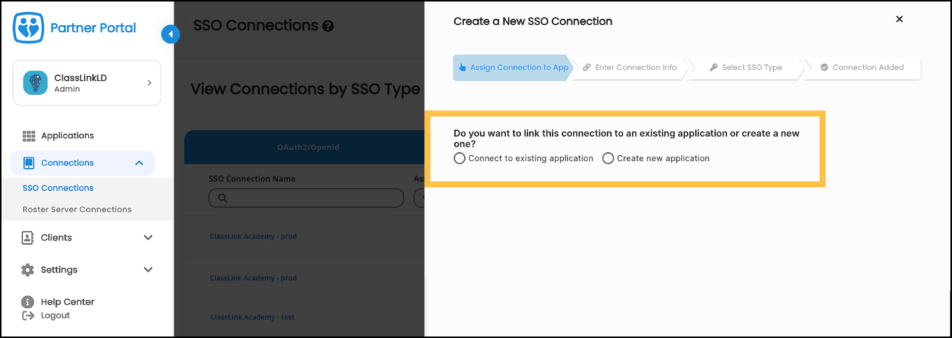Screen dimensions: 952x338
Task: Click the Logout icon
Action: [27, 315]
